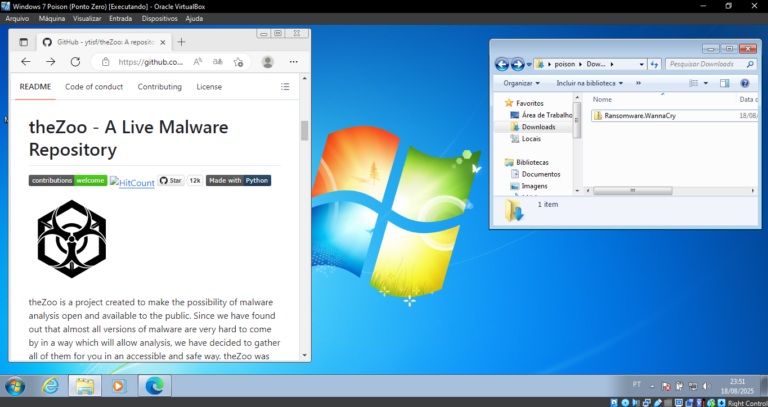Add this page to Edge favorites

pos(238,62)
